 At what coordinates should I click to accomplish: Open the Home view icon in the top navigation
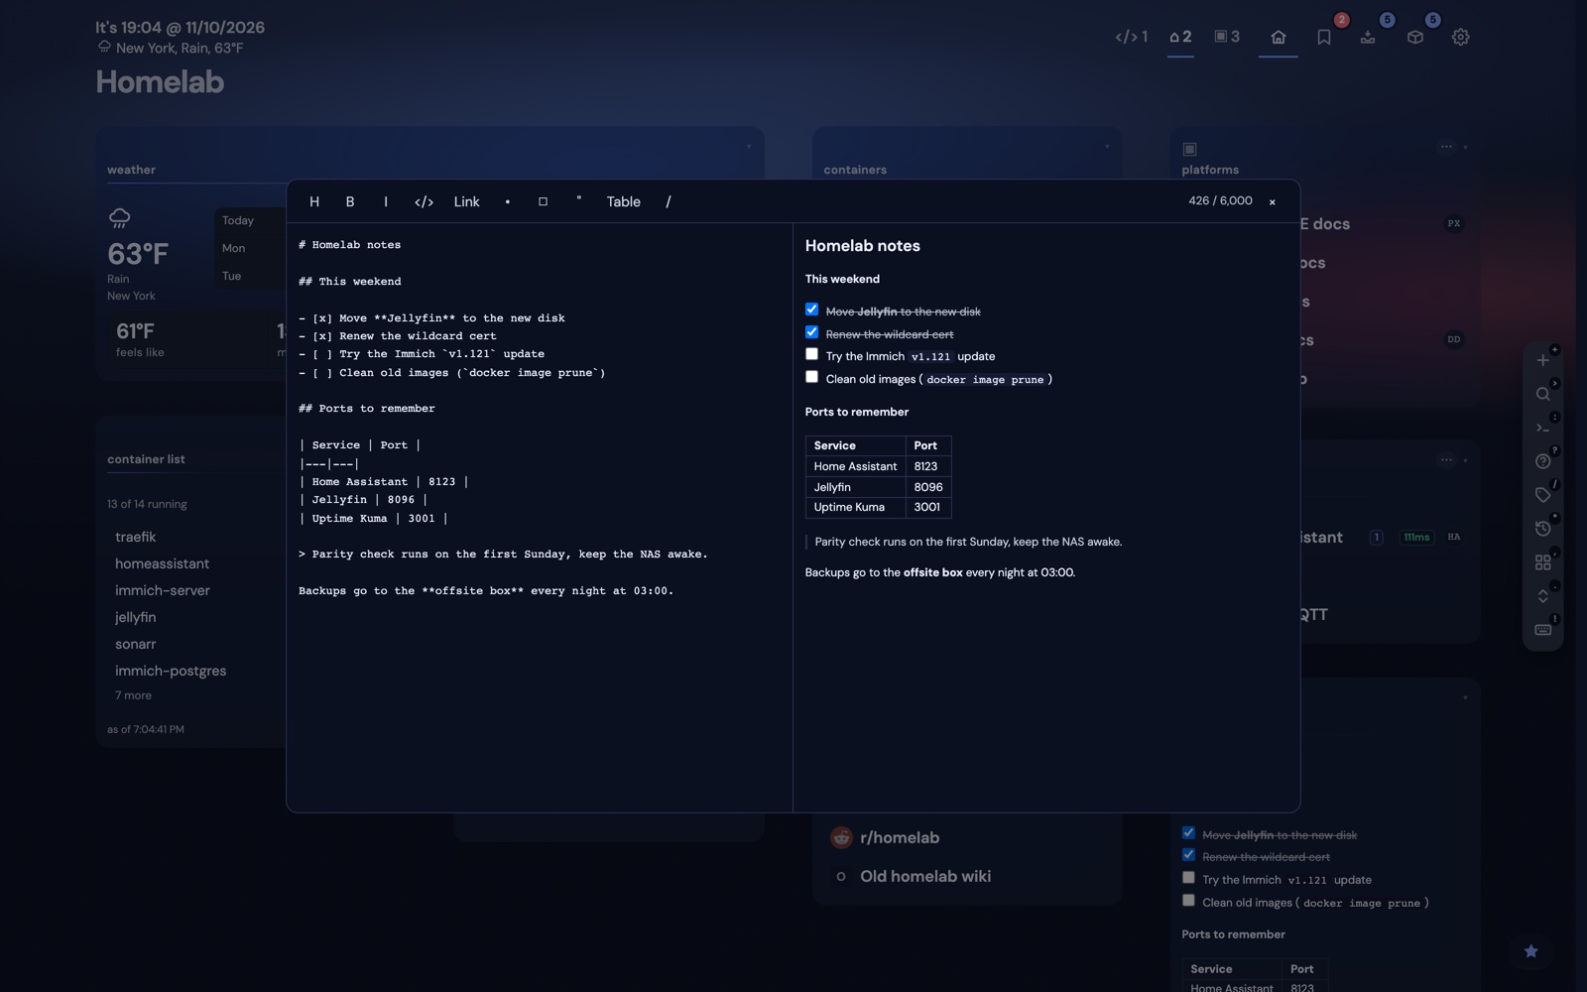pyautogui.click(x=1279, y=37)
